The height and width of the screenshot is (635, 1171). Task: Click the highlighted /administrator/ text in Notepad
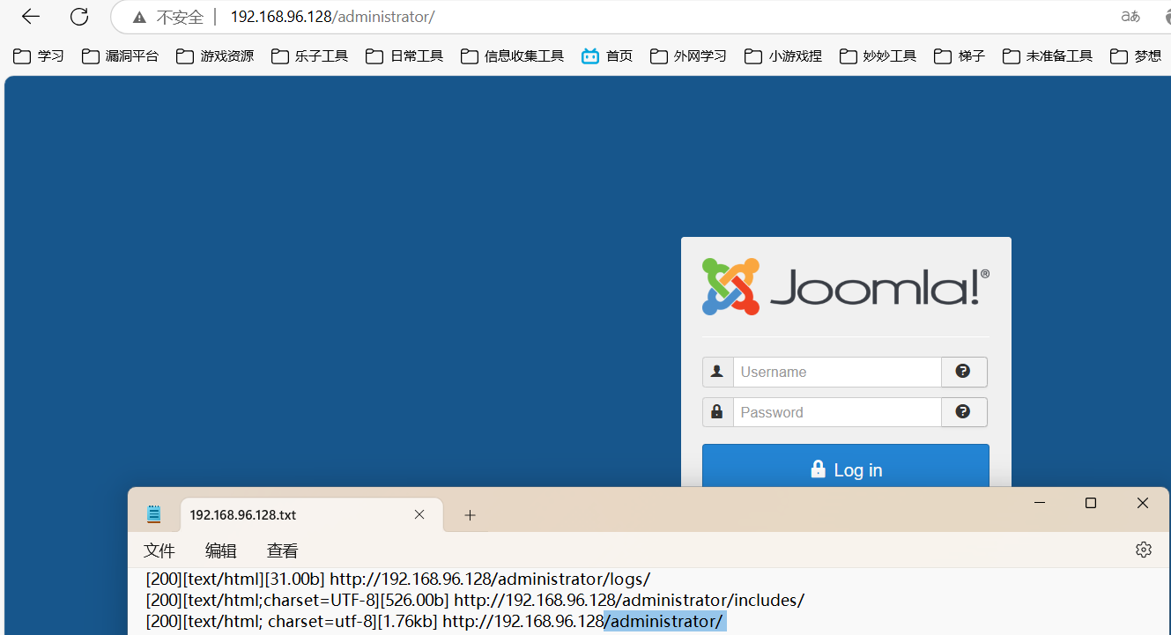click(665, 622)
